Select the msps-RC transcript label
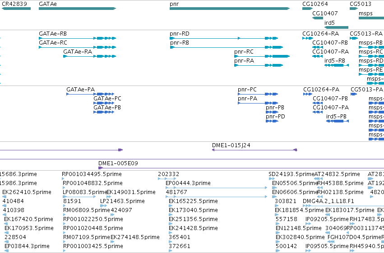This screenshot has width=384, height=253. coord(370,52)
